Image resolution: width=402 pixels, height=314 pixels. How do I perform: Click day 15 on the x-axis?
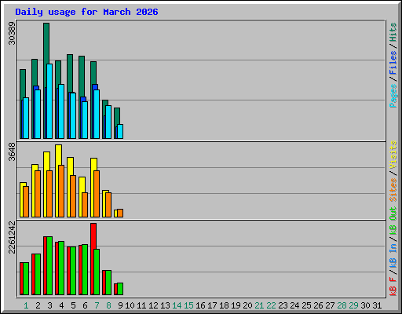click(188, 305)
